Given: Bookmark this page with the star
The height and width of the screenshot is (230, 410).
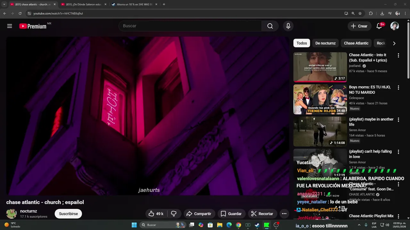Looking at the screenshot, I should (360, 13).
